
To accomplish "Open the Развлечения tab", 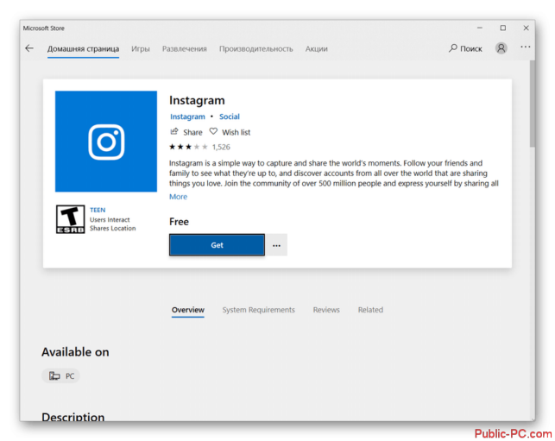I will coord(185,49).
